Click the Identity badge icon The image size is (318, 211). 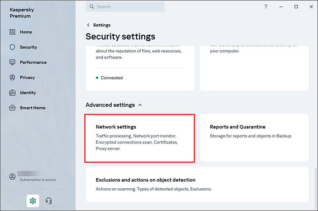[x=12, y=93]
